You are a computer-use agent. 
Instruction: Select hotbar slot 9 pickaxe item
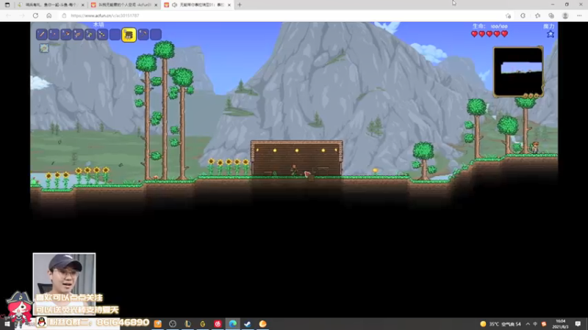click(143, 34)
